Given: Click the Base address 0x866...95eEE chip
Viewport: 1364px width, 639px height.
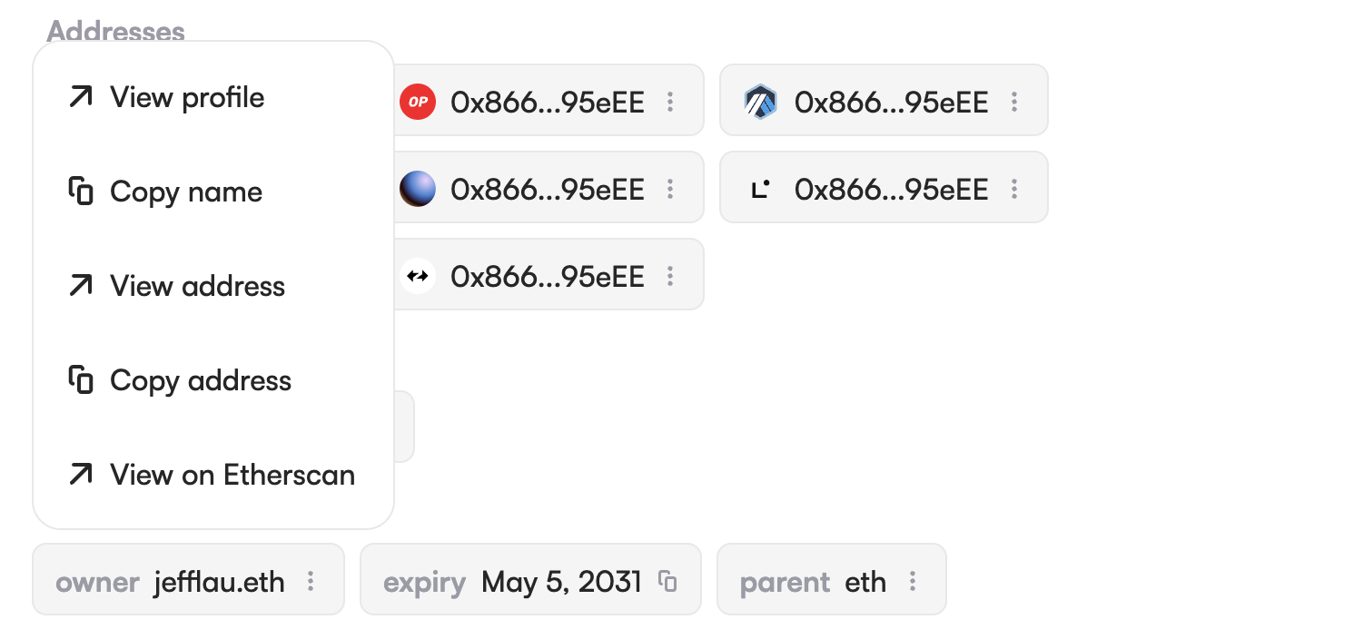Looking at the screenshot, I should (548, 189).
